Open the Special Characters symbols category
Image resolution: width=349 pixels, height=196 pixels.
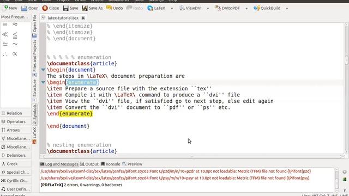click(16, 172)
